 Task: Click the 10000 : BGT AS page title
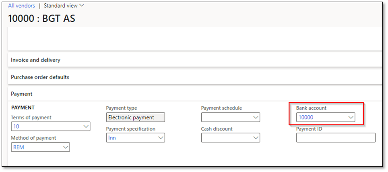click(x=41, y=19)
